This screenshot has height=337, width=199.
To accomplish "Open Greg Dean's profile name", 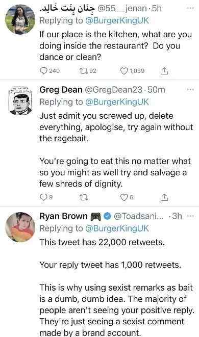I will click(61, 90).
